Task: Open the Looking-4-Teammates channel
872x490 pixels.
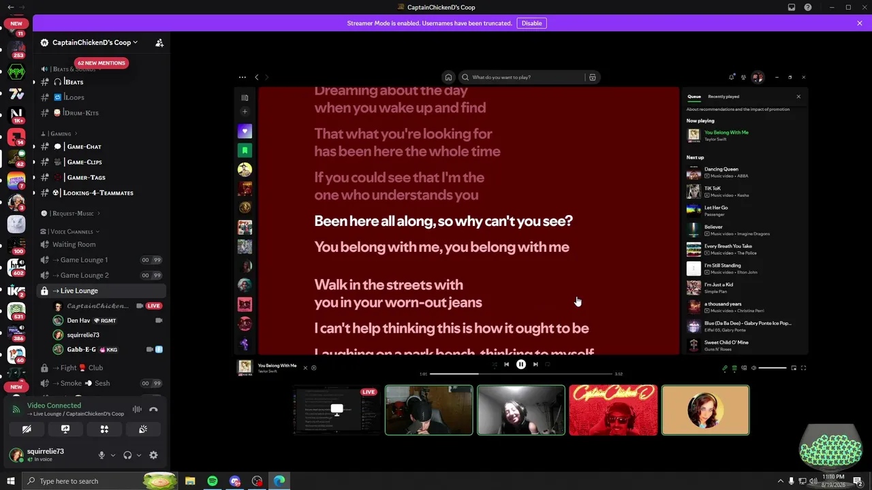Action: 102,193
